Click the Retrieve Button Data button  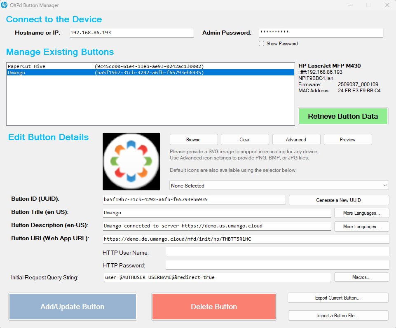click(343, 116)
